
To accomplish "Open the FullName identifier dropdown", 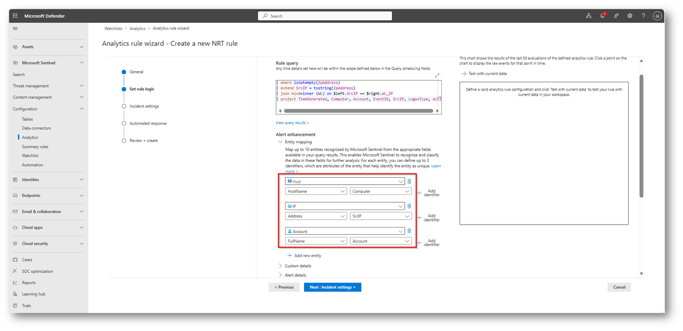I will [x=316, y=241].
